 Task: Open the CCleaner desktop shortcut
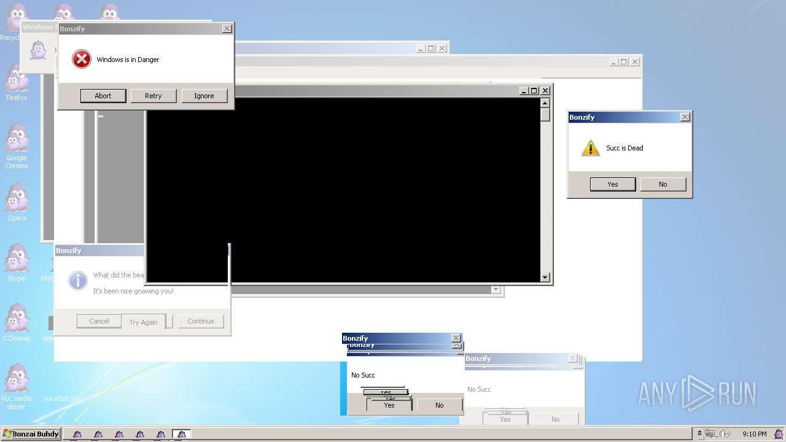[17, 323]
